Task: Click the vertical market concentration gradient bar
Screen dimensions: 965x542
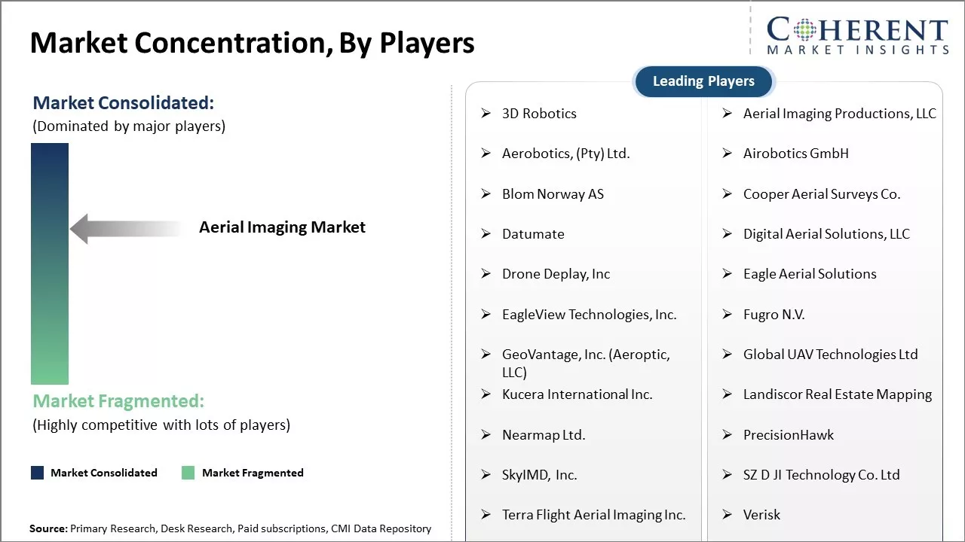Action: [x=50, y=263]
